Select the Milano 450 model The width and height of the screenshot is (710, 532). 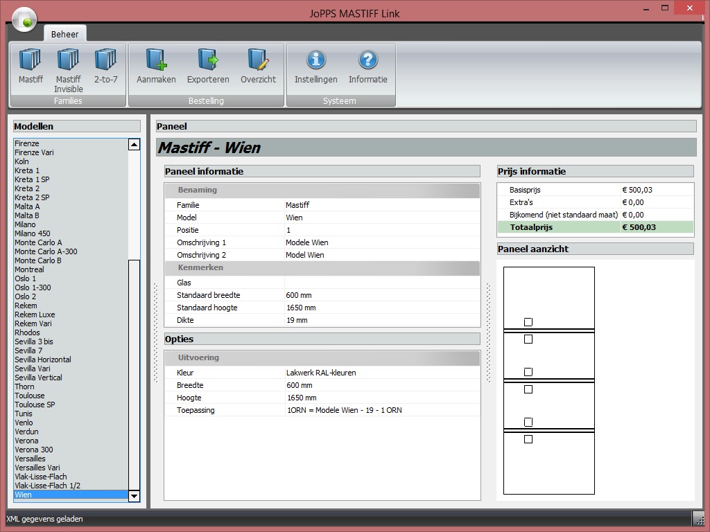point(71,233)
